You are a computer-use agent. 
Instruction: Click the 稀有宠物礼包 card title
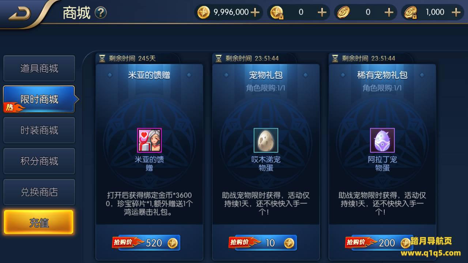382,75
